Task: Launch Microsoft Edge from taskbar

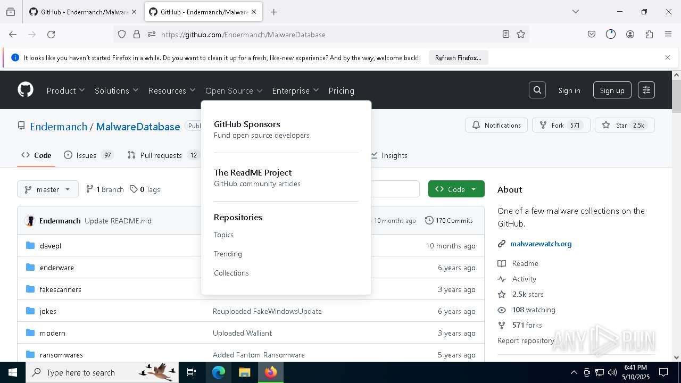Action: 219,372
